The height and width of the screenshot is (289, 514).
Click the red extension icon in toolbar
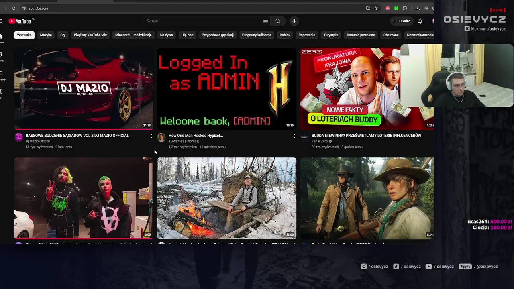388,8
